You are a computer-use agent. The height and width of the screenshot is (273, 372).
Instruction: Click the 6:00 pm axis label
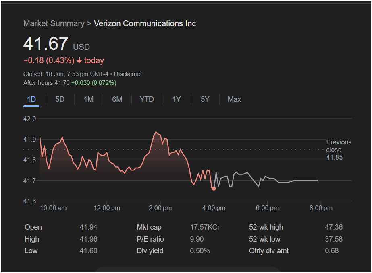[x=267, y=208]
